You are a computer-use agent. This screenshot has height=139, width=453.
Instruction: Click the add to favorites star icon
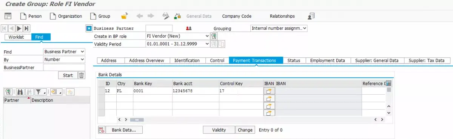[71, 92]
